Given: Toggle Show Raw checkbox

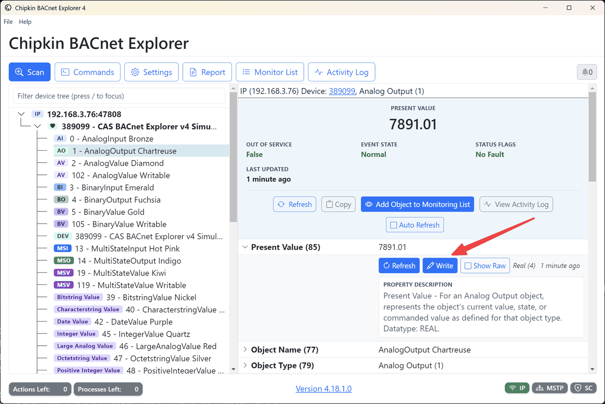Looking at the screenshot, I should [x=468, y=266].
